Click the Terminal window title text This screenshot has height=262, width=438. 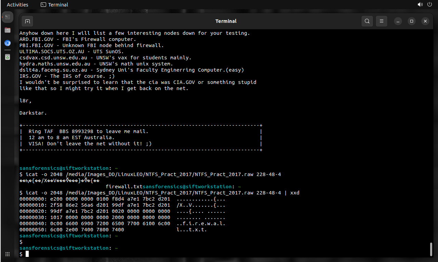point(226,21)
